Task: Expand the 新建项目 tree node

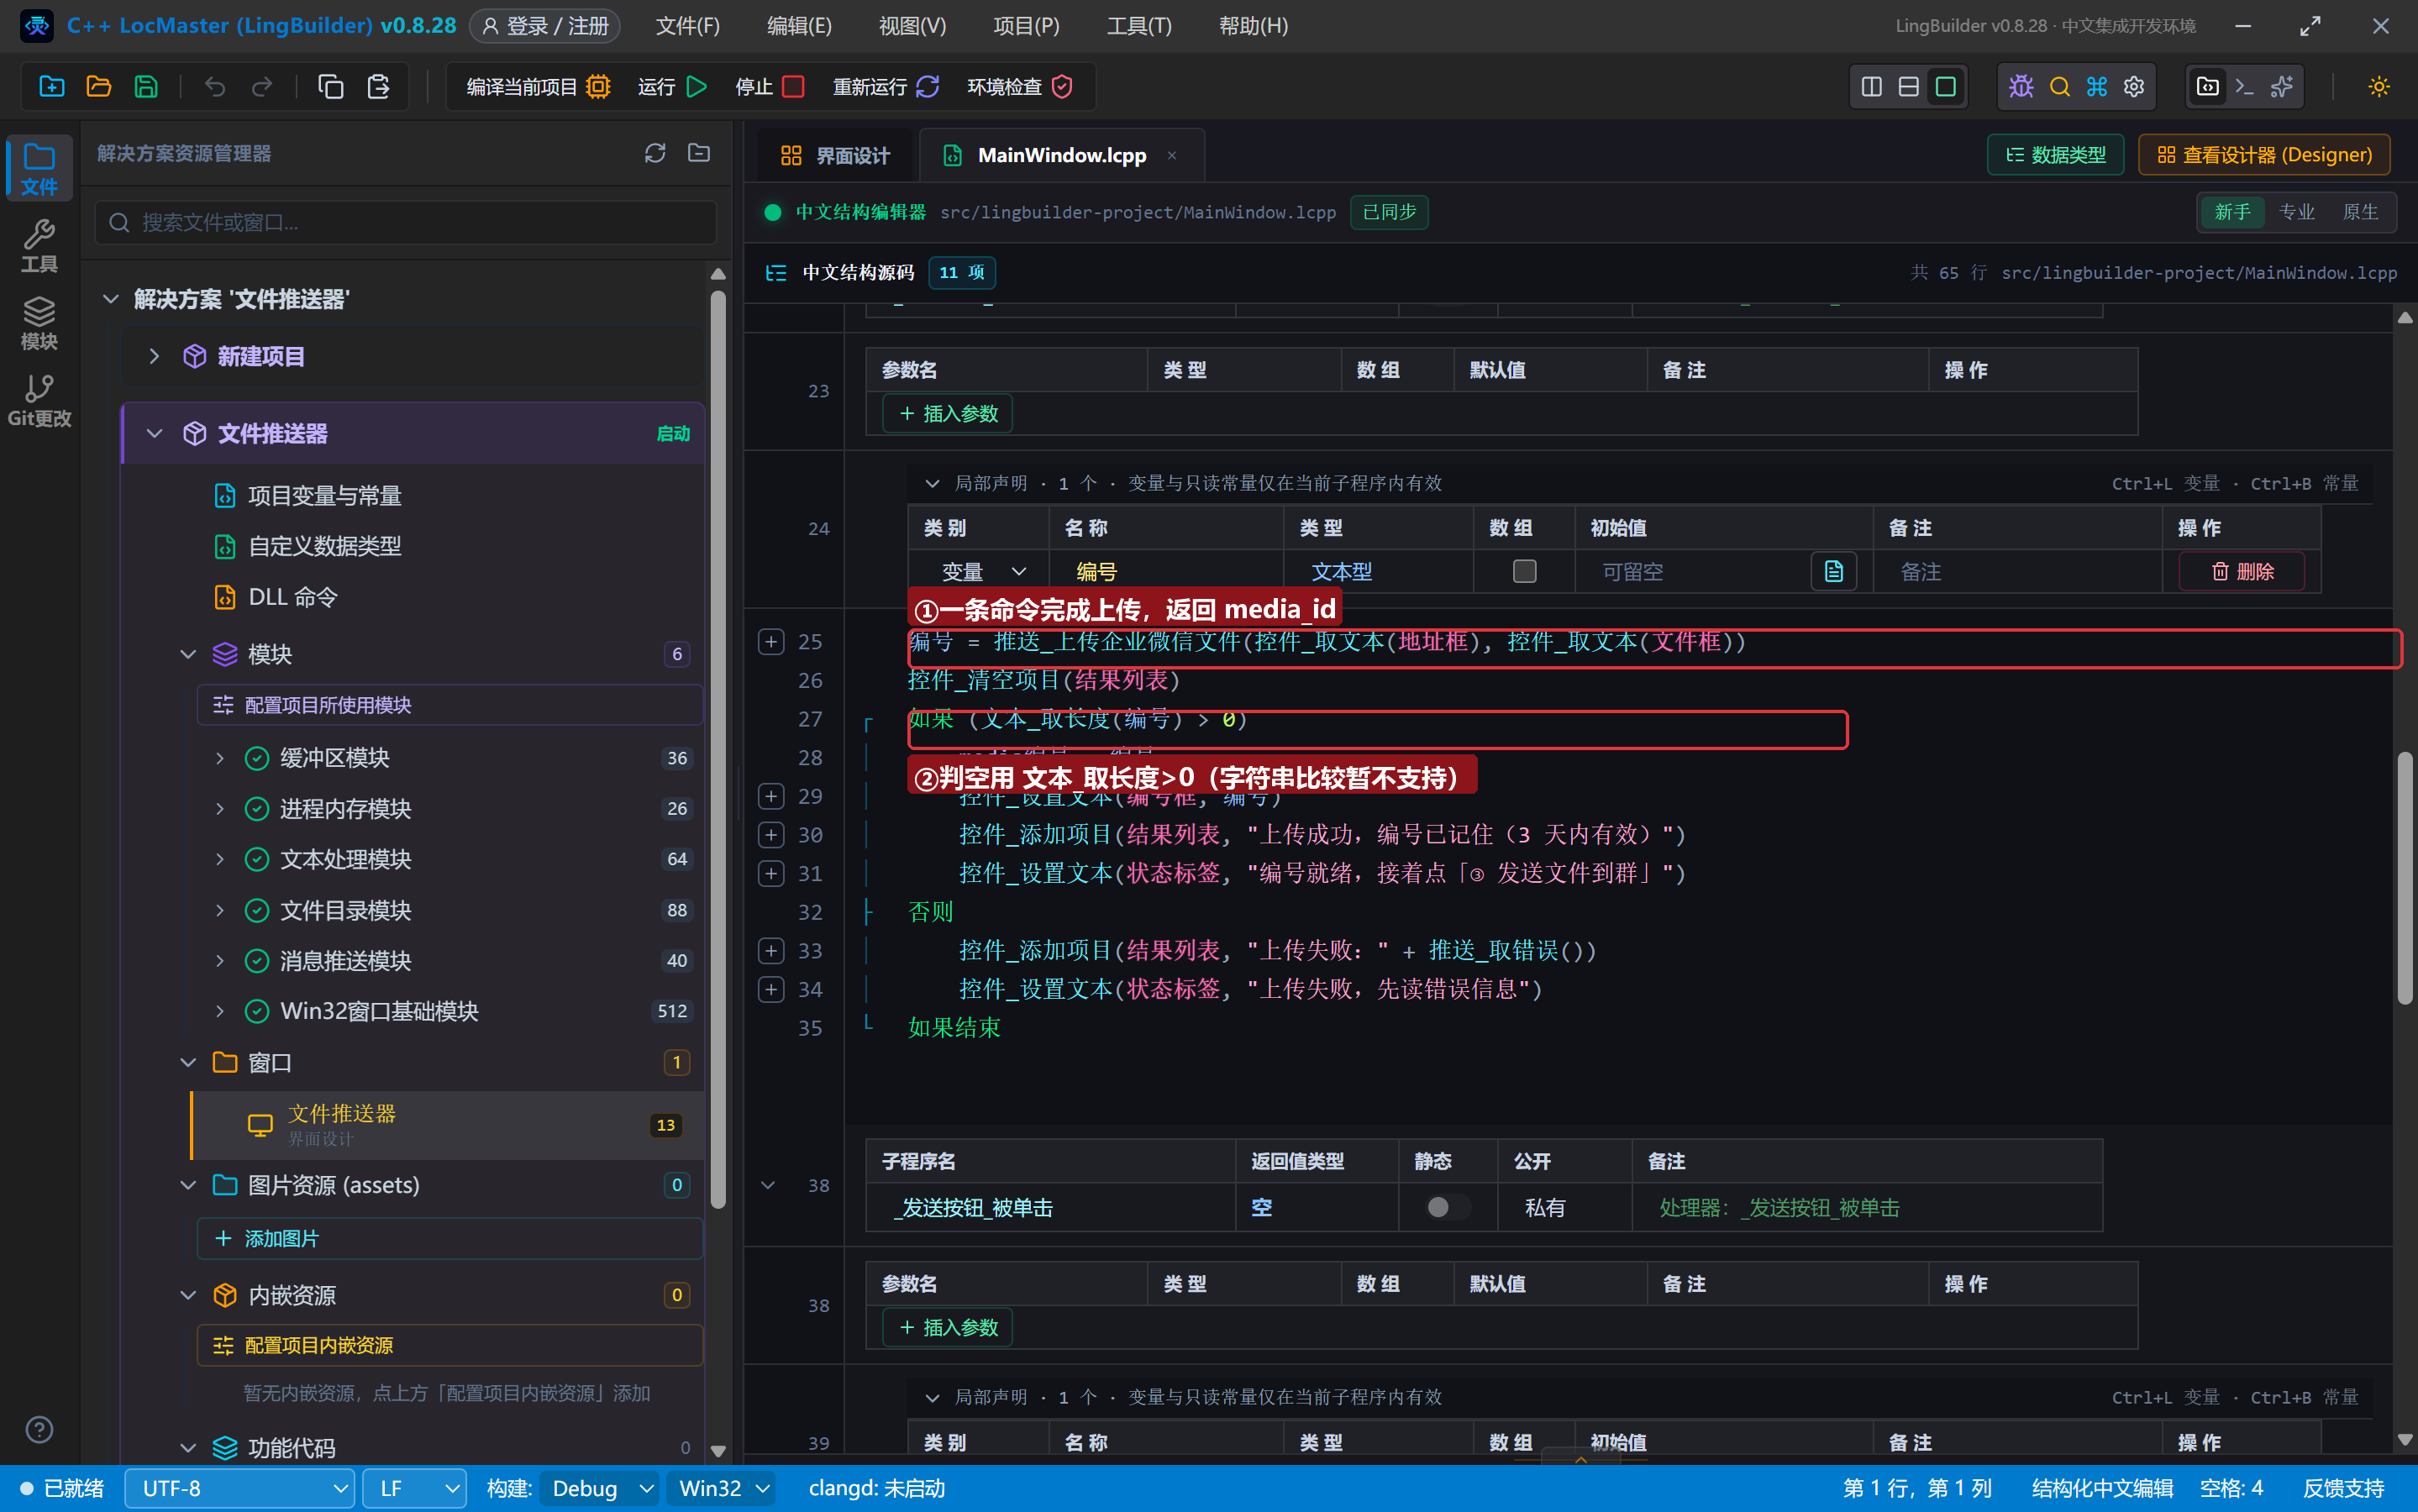Action: click(154, 356)
